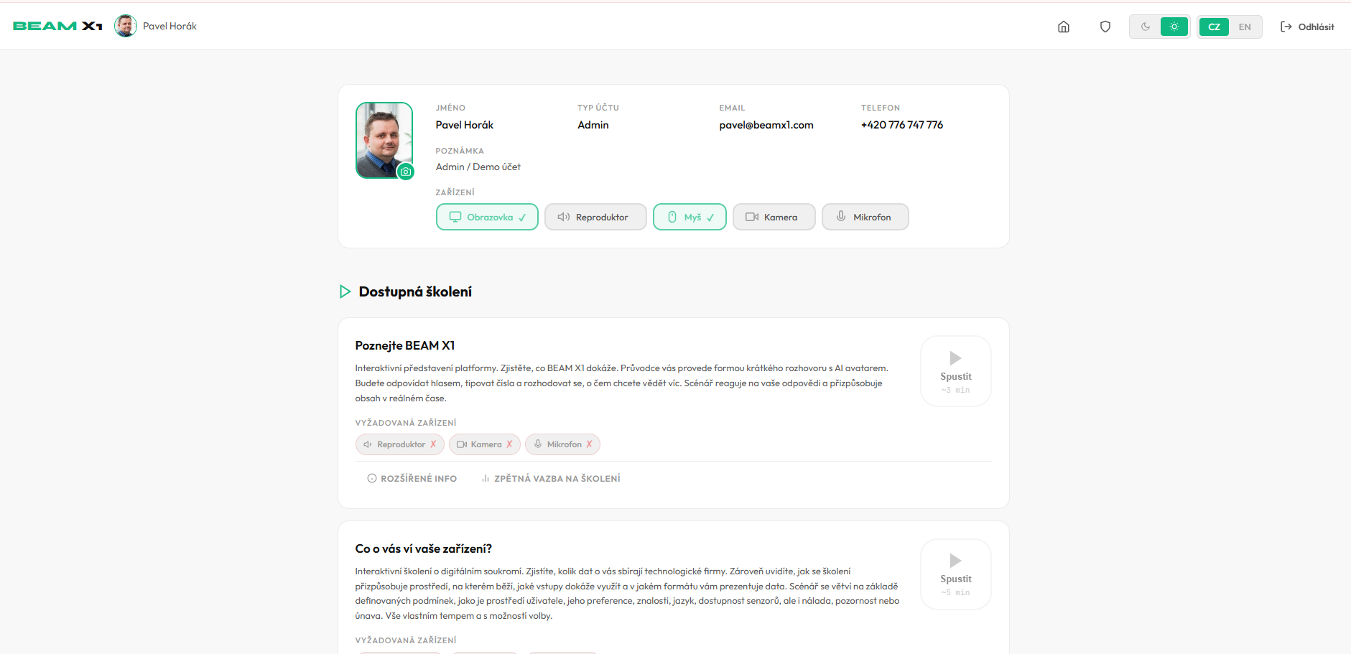Click the required Kamera chip under Poznejte BEAM X1
The height and width of the screenshot is (654, 1351).
click(485, 444)
